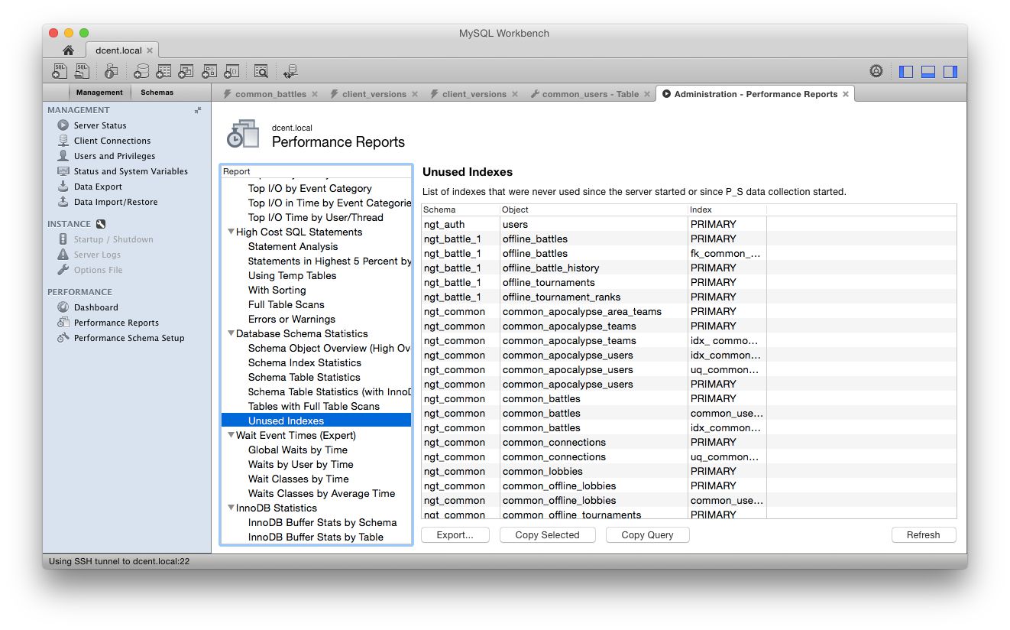
Task: Select Using Temp Tables report
Action: pos(292,275)
